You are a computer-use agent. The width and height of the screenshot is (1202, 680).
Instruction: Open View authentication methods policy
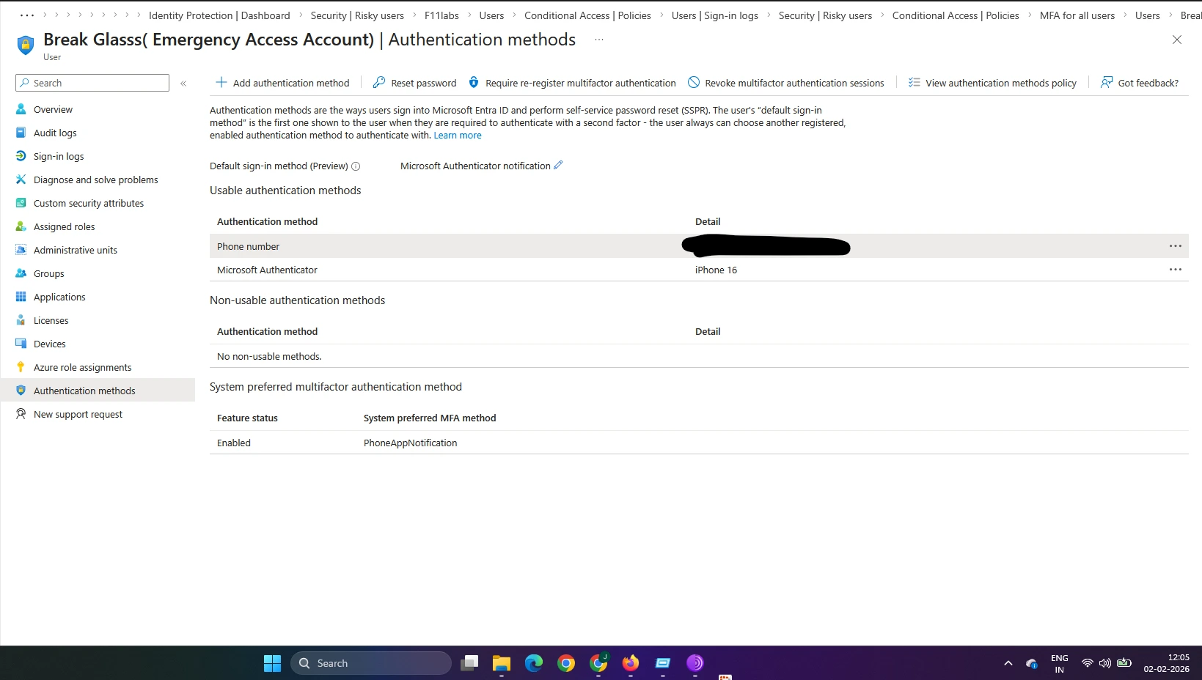(x=992, y=83)
